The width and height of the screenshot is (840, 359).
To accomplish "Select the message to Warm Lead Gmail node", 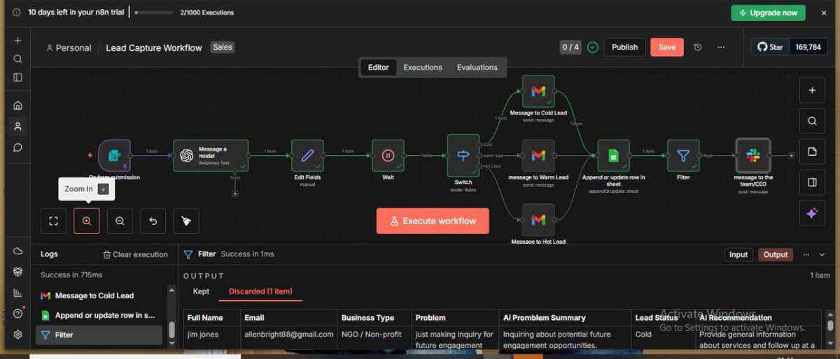I will (538, 156).
